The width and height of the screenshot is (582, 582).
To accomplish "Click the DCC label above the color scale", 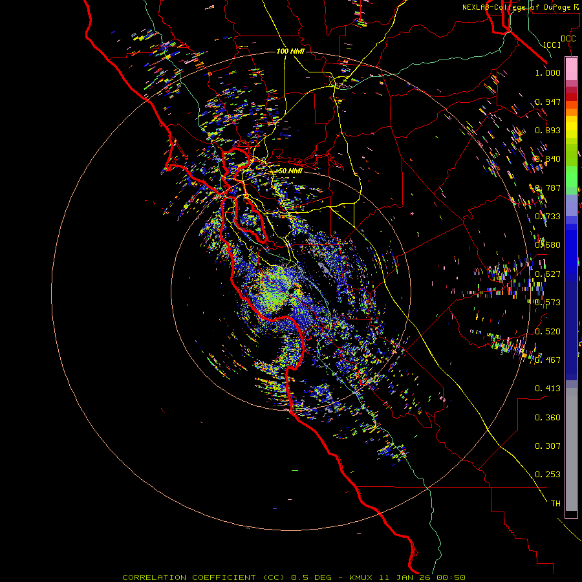I will (568, 39).
